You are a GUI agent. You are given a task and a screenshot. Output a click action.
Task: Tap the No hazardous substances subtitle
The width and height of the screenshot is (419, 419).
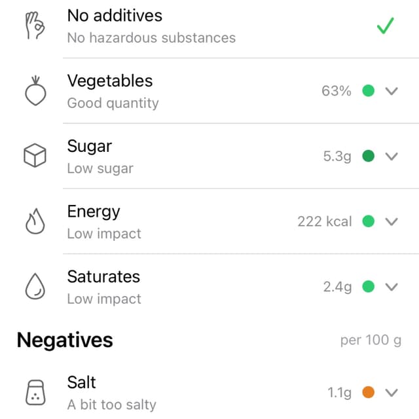[151, 38]
